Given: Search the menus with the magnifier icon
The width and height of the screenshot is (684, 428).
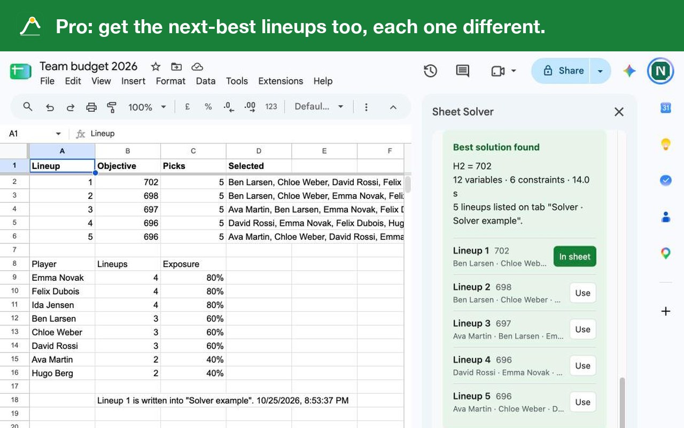Looking at the screenshot, I should tap(28, 107).
